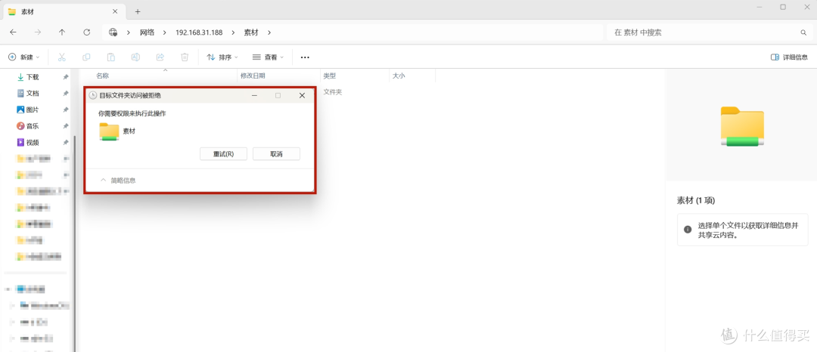The image size is (817, 352).
Task: Open the 排序 sort dropdown
Action: pos(222,57)
